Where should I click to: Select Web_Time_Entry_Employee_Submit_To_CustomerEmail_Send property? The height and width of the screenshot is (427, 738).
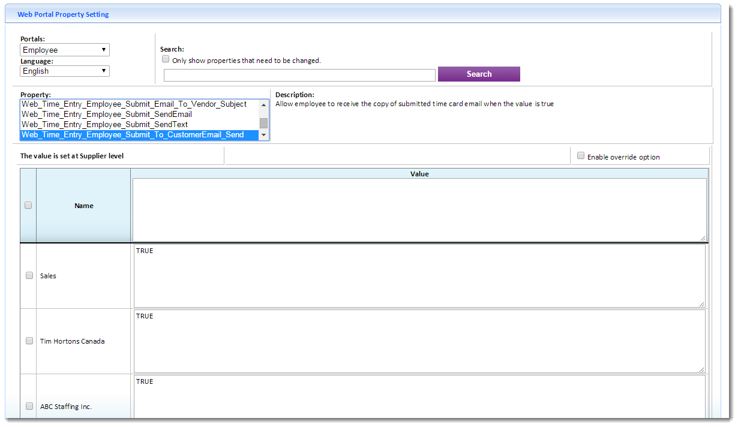click(133, 135)
